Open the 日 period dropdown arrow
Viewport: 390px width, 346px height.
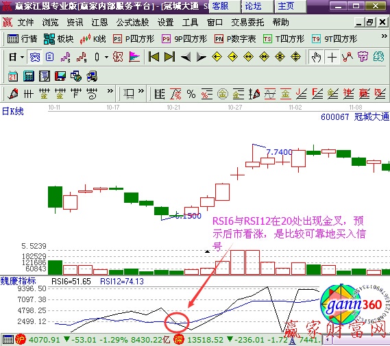[23, 57]
